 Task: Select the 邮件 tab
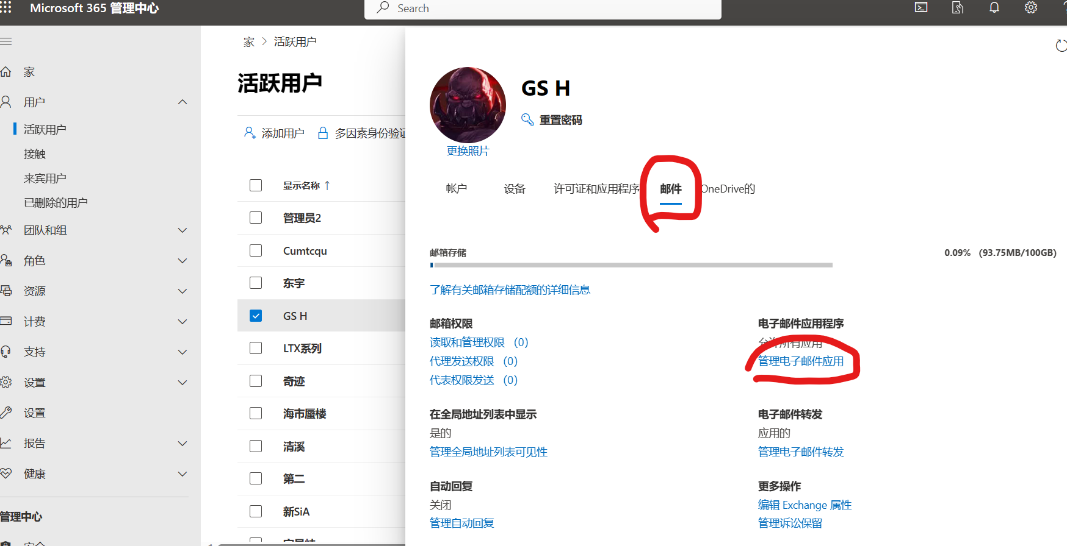tap(671, 189)
